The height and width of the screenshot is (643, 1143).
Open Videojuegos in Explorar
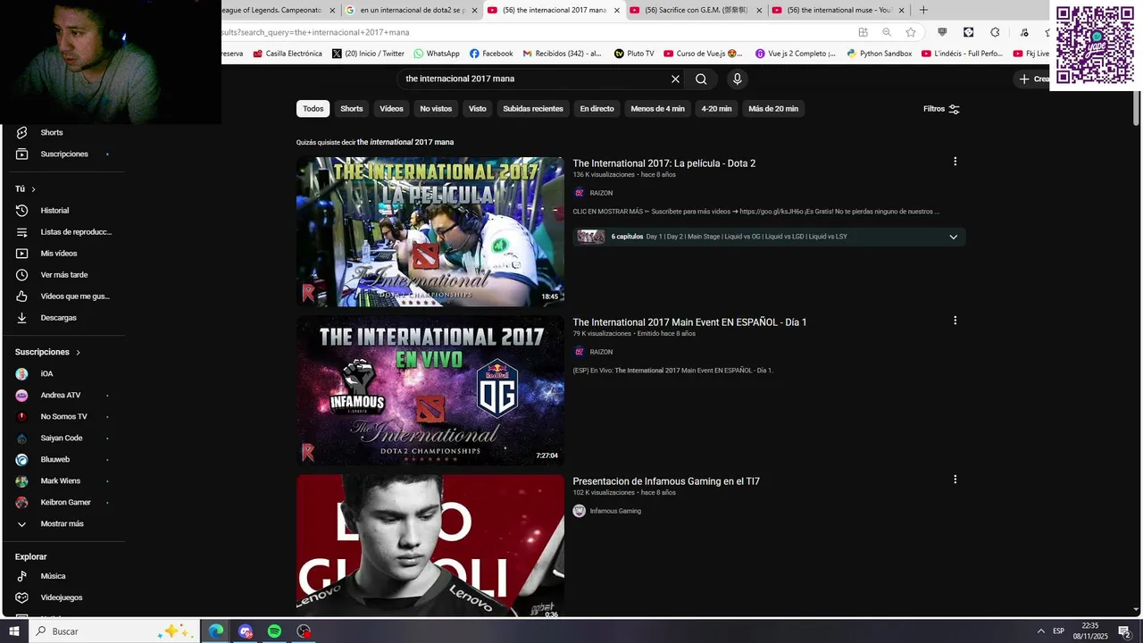63,597
